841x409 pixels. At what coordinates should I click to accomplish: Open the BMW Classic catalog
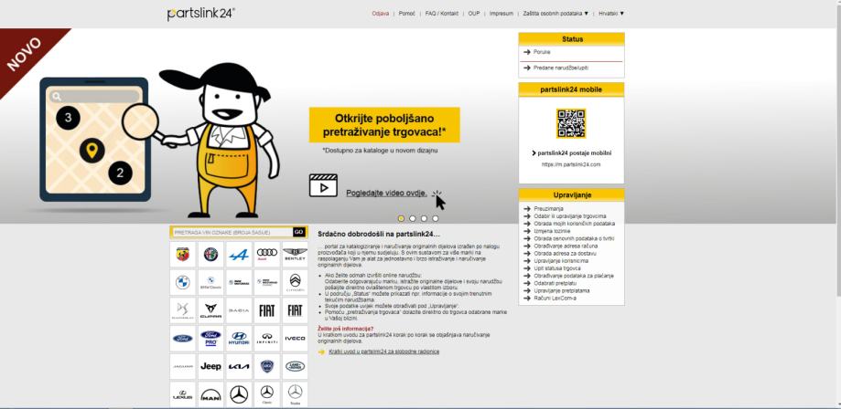coord(210,283)
